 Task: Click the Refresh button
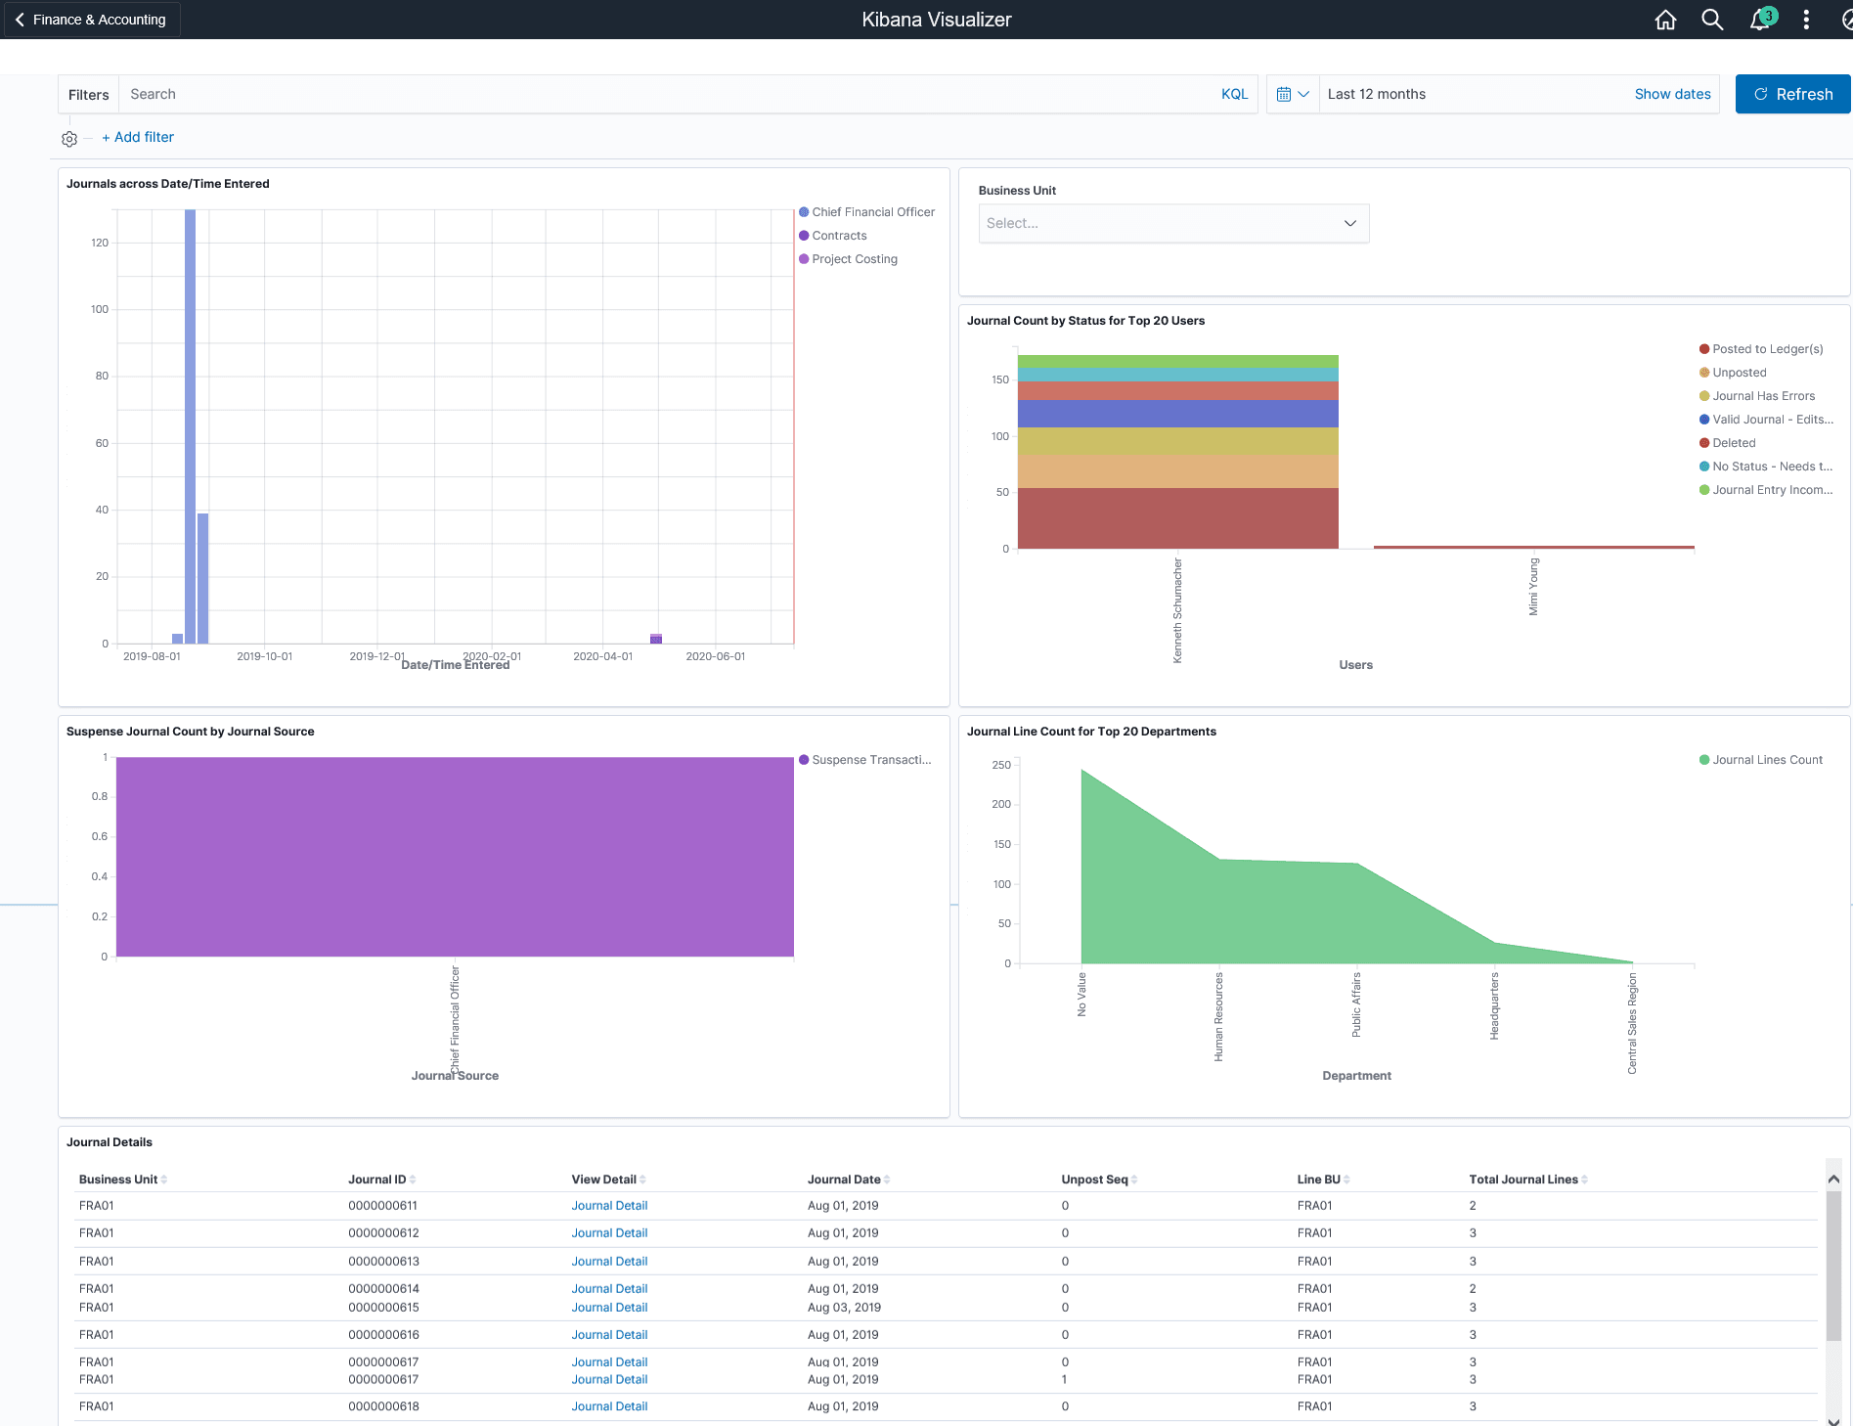coord(1792,94)
